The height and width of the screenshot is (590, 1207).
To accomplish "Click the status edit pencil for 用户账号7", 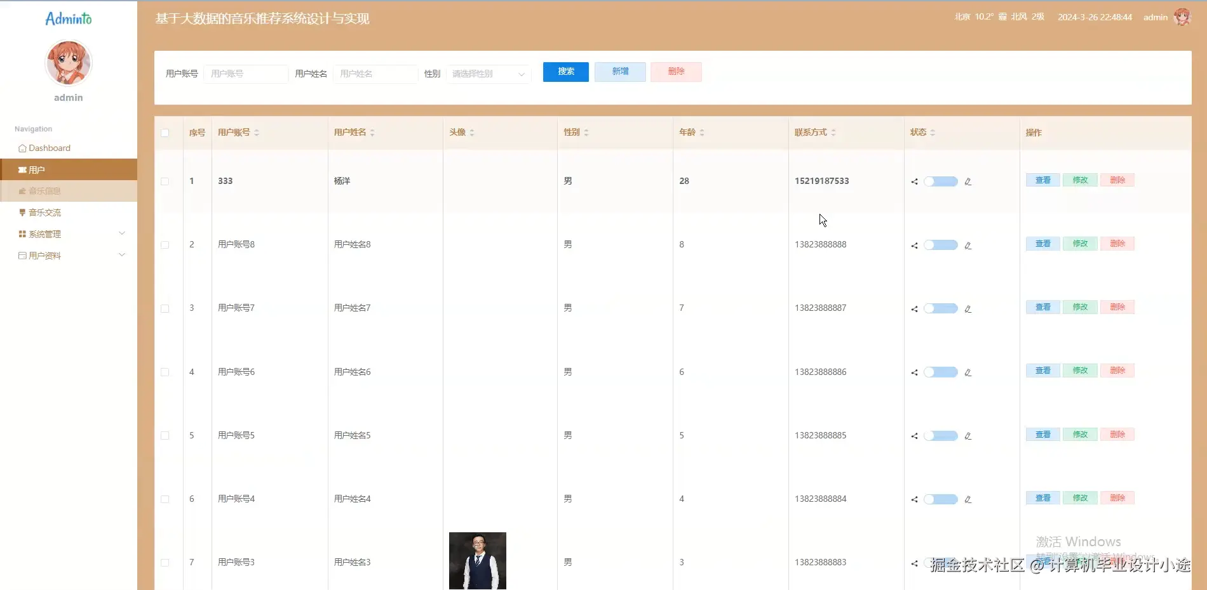I will coord(968,309).
